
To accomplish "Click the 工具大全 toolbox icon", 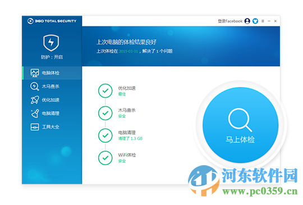I will 35,127.
